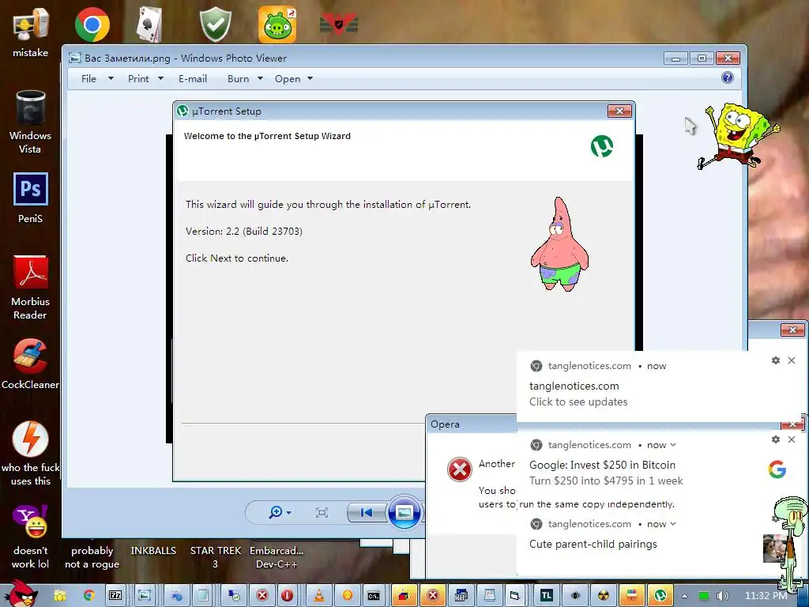Open the Burn menu dropdown
The image size is (809, 607).
245,78
